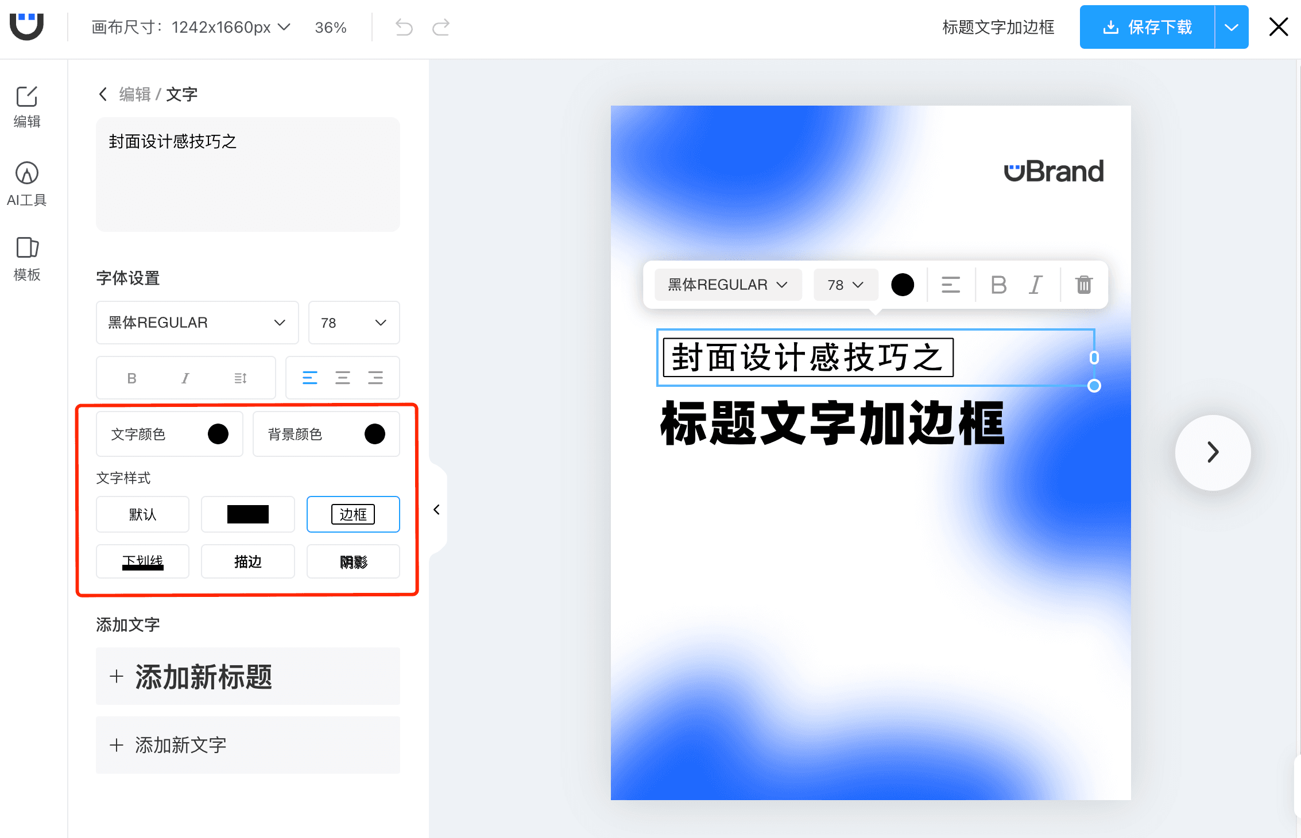Select the 标题文字加边框 heading on canvas
The image size is (1301, 838).
[833, 424]
